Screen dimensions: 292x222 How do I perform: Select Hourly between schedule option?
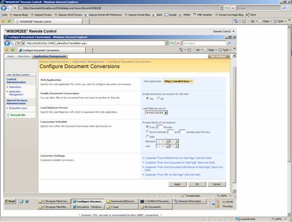(147, 132)
